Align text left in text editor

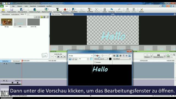coord(114,56)
